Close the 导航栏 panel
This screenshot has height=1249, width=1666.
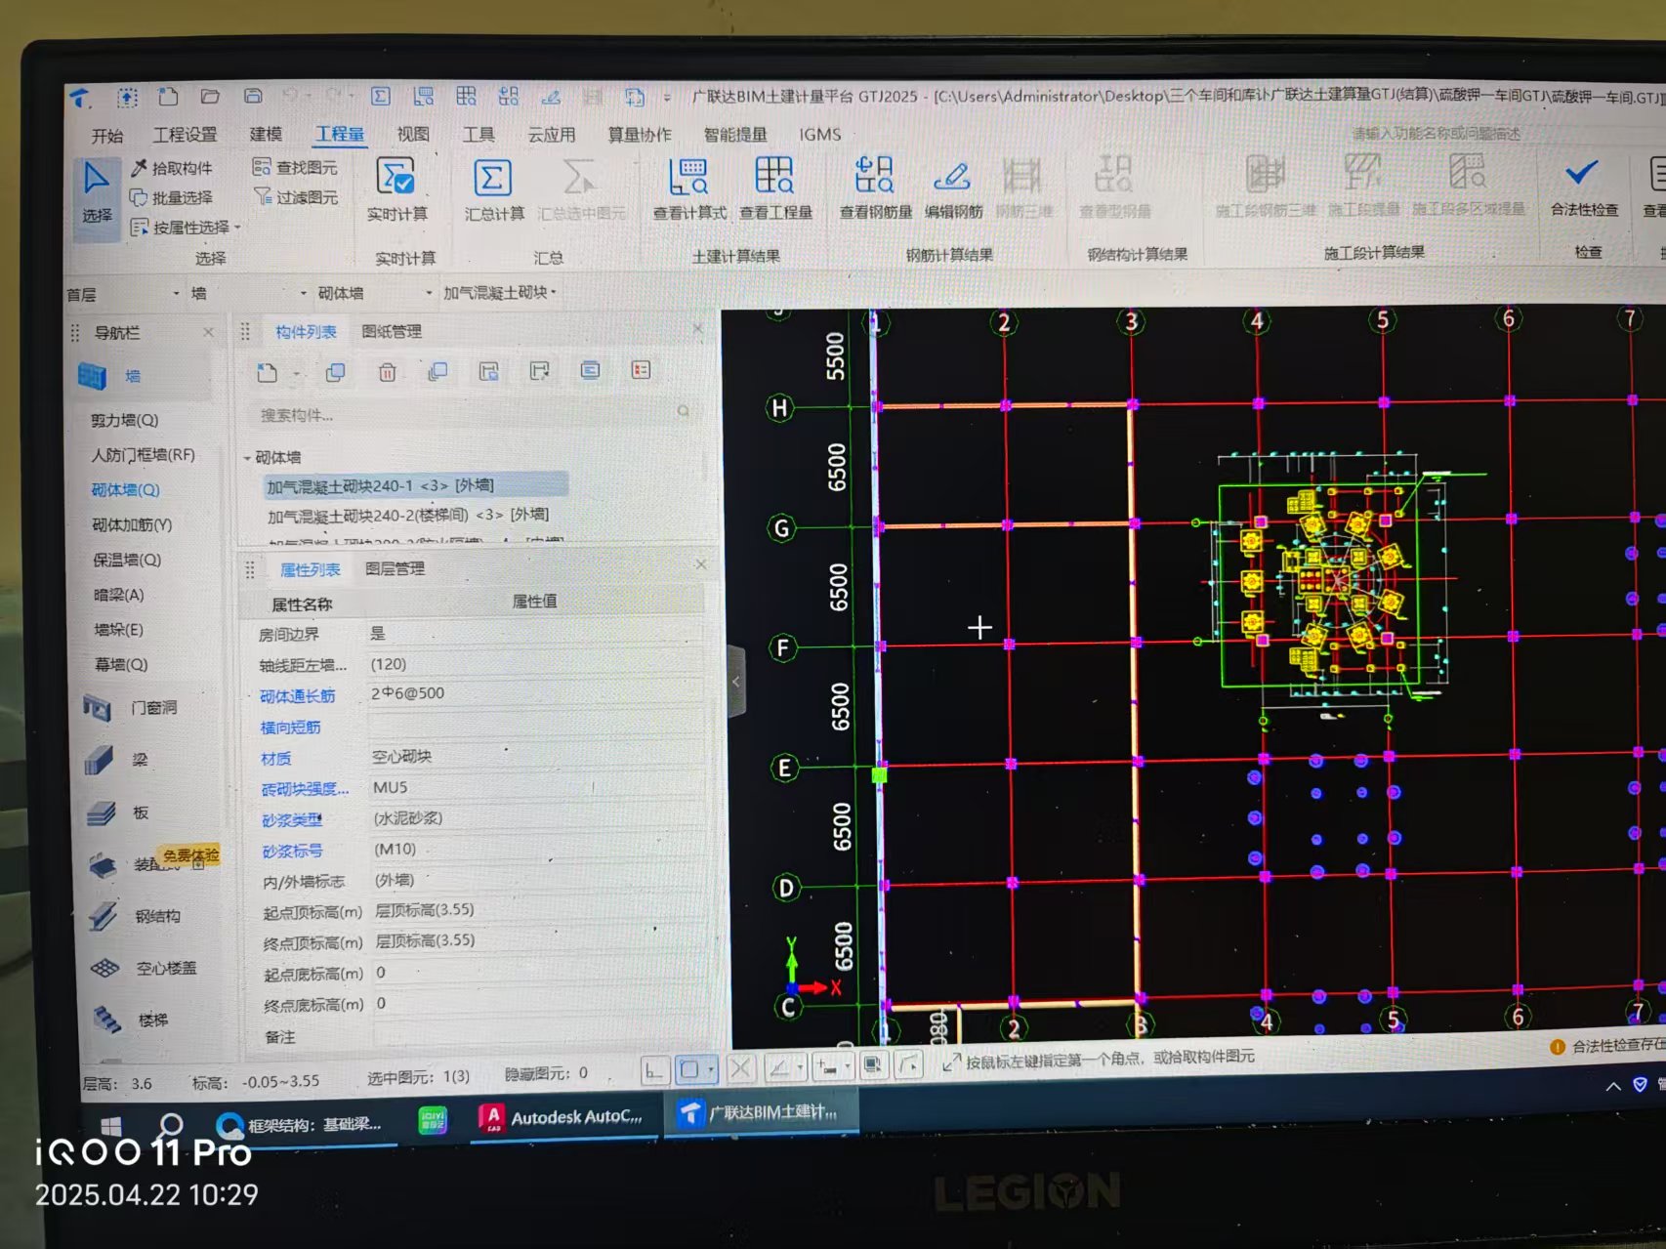click(208, 333)
